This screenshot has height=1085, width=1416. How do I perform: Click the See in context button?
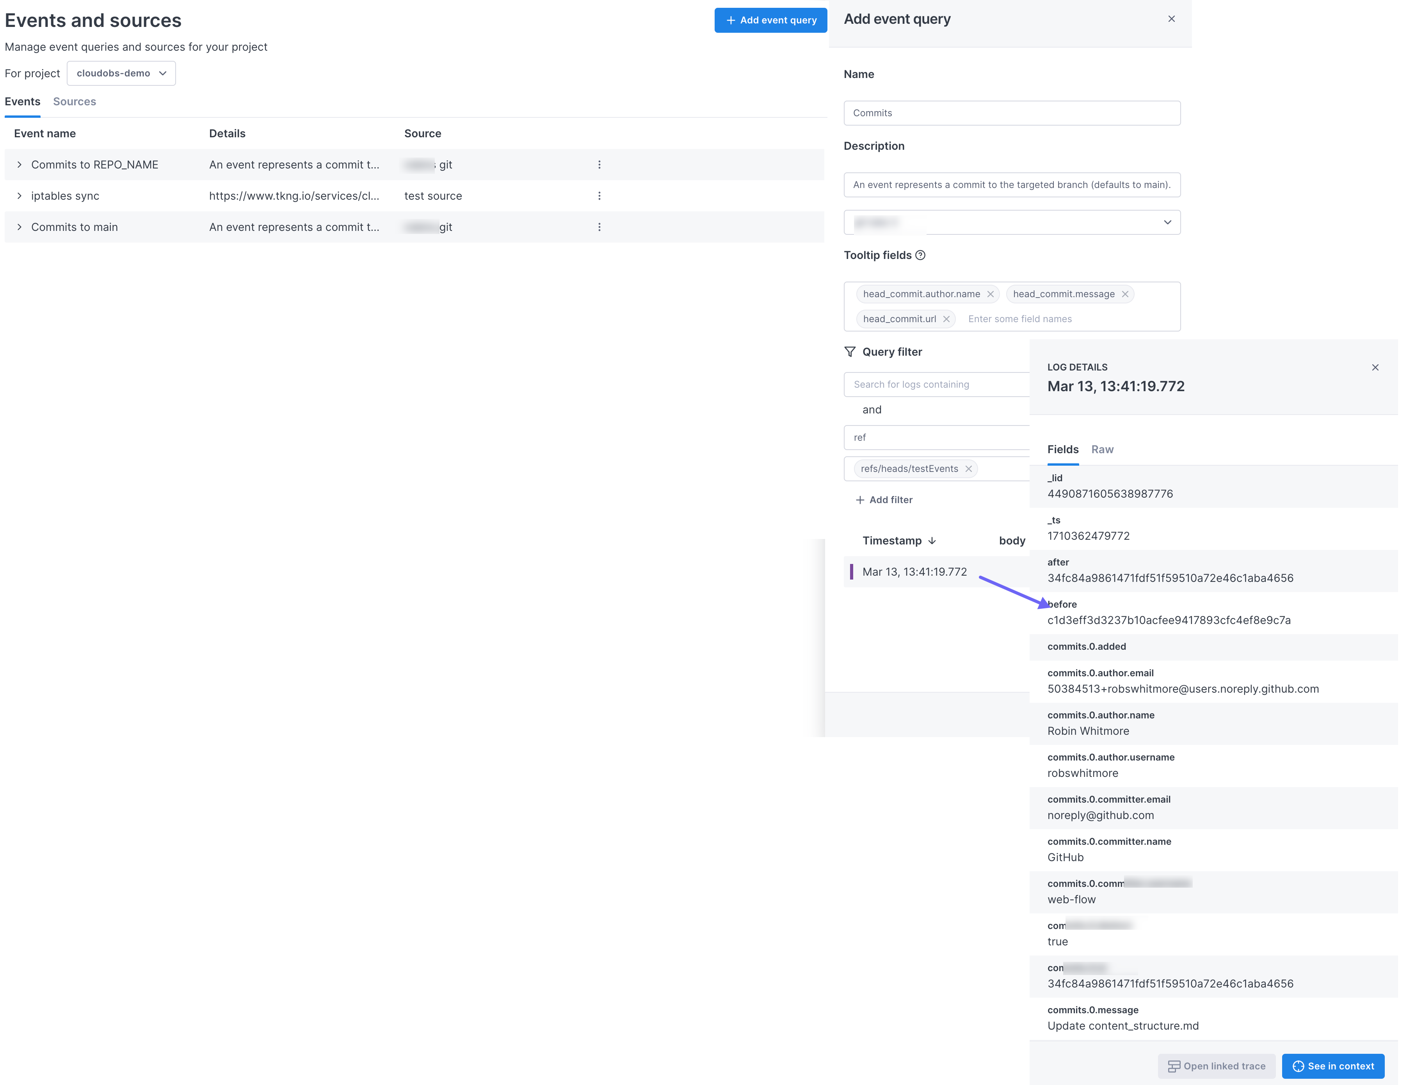[1332, 1065]
